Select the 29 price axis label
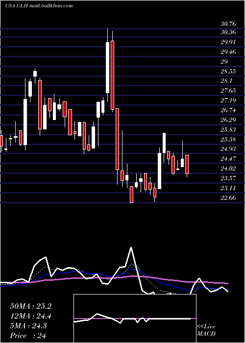245x343 pixels. 224,61
